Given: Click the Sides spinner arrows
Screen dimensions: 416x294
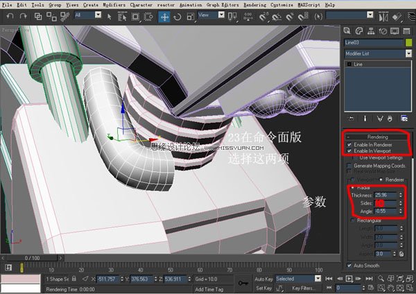Looking at the screenshot, I should (400, 203).
